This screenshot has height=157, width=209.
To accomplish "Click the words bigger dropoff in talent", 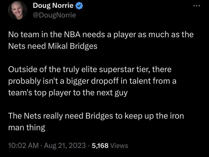I will (103, 81).
